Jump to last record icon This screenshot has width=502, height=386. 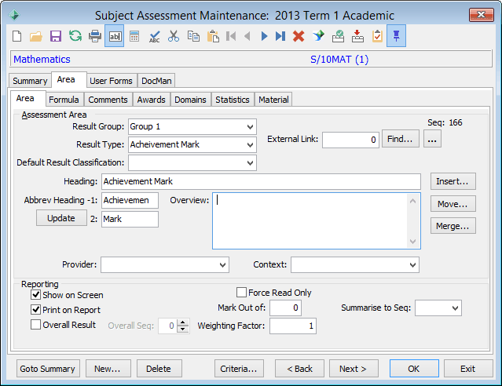tap(280, 36)
